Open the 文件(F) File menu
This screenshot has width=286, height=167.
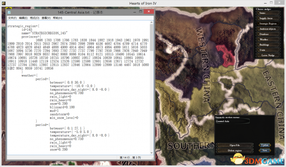12,18
